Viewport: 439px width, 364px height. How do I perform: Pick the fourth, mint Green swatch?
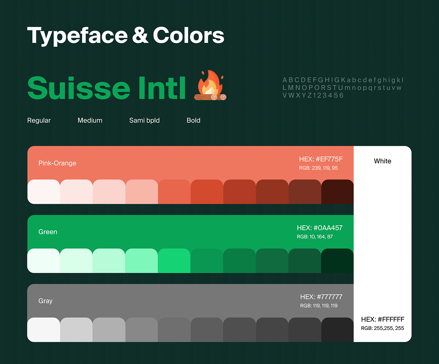tap(142, 261)
